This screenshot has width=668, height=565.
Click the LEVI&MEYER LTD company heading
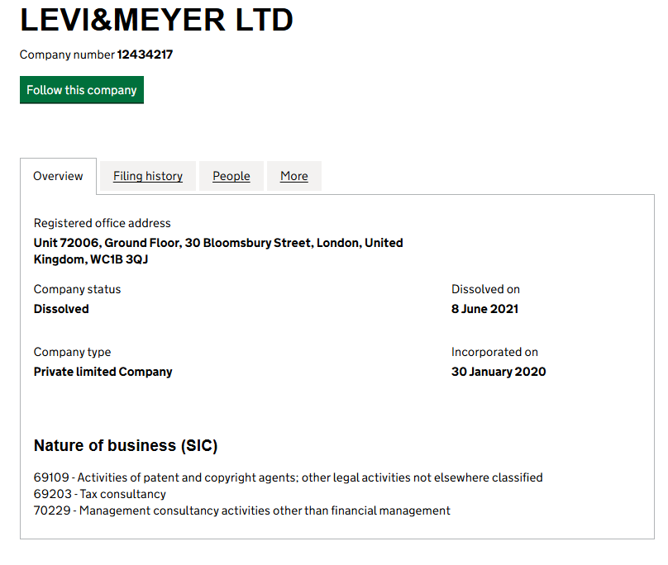point(156,21)
